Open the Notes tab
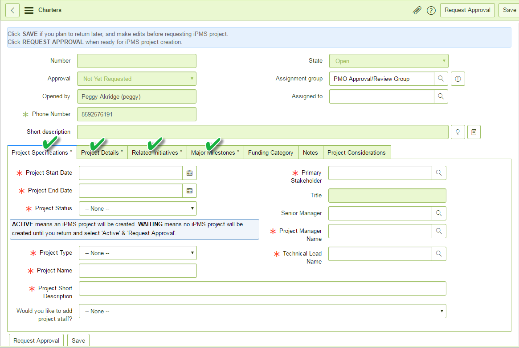Screen dimensions: 519x348 311,152
